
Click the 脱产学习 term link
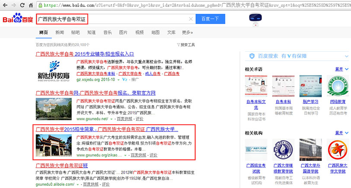tap(311, 102)
